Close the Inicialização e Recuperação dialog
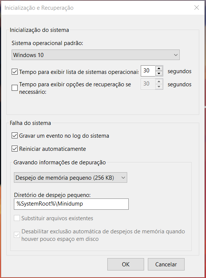Image resolution: width=206 pixels, height=278 pixels. tap(196, 8)
